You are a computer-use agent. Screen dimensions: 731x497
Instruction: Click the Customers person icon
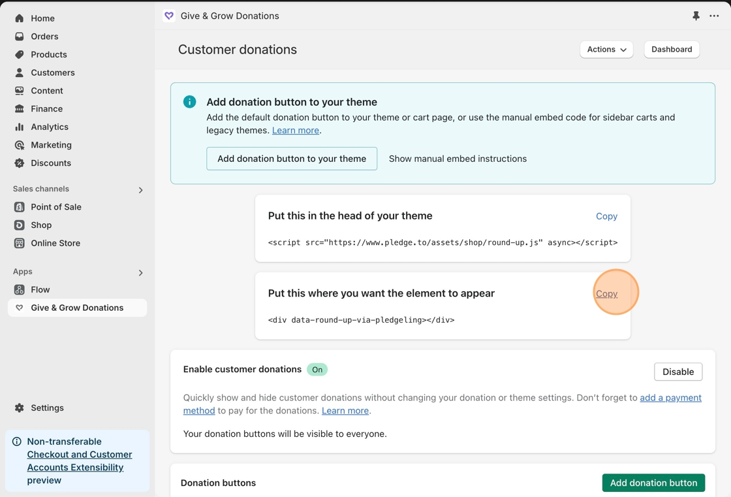19,72
